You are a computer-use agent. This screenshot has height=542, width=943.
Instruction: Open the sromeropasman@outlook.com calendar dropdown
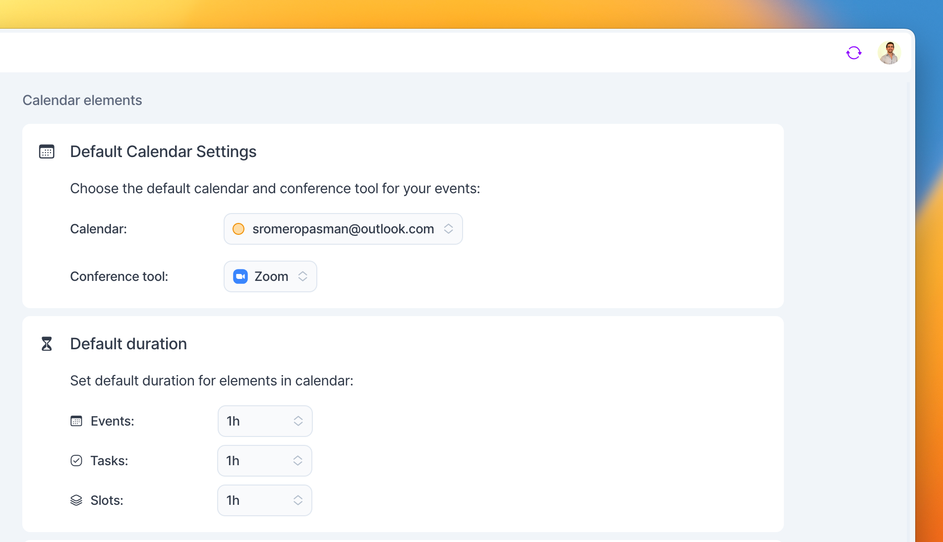343,229
